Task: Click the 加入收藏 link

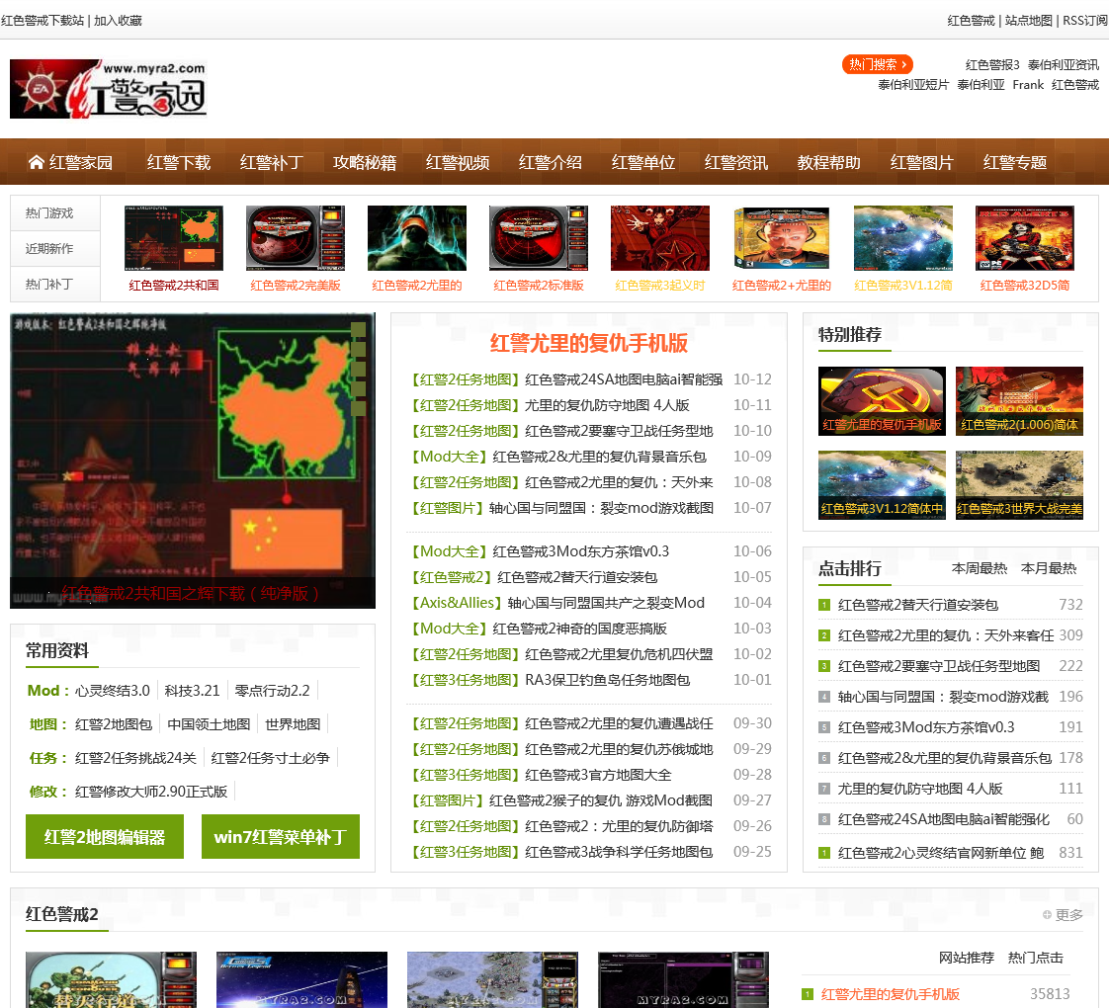Action: coord(118,21)
